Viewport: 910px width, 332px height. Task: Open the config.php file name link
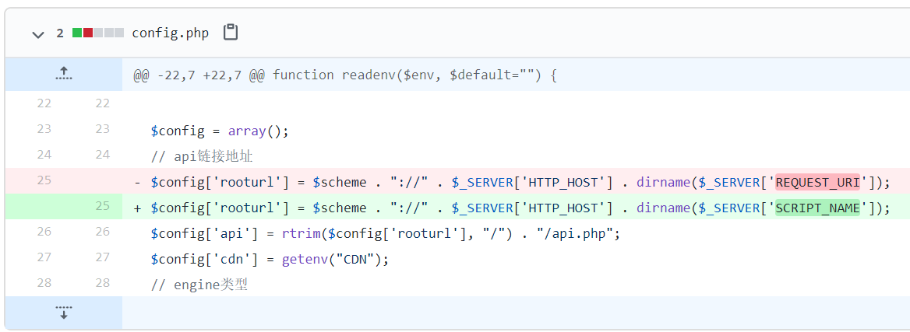pos(170,33)
